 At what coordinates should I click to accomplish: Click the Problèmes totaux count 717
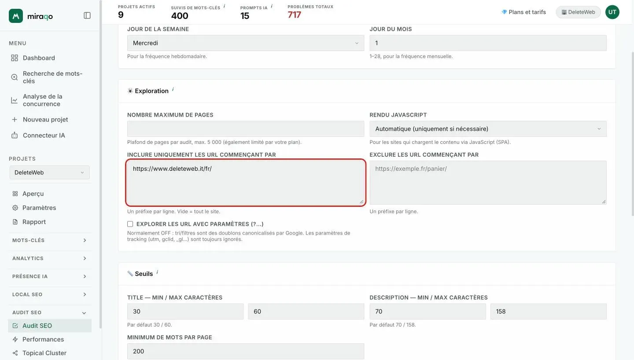point(294,15)
